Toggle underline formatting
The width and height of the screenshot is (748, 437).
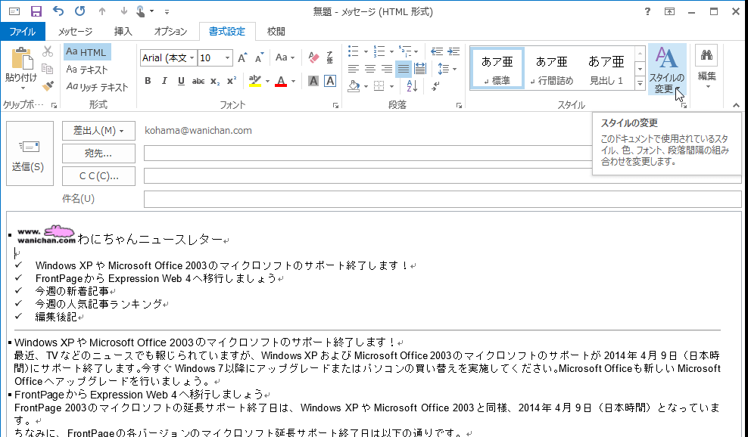coord(181,81)
